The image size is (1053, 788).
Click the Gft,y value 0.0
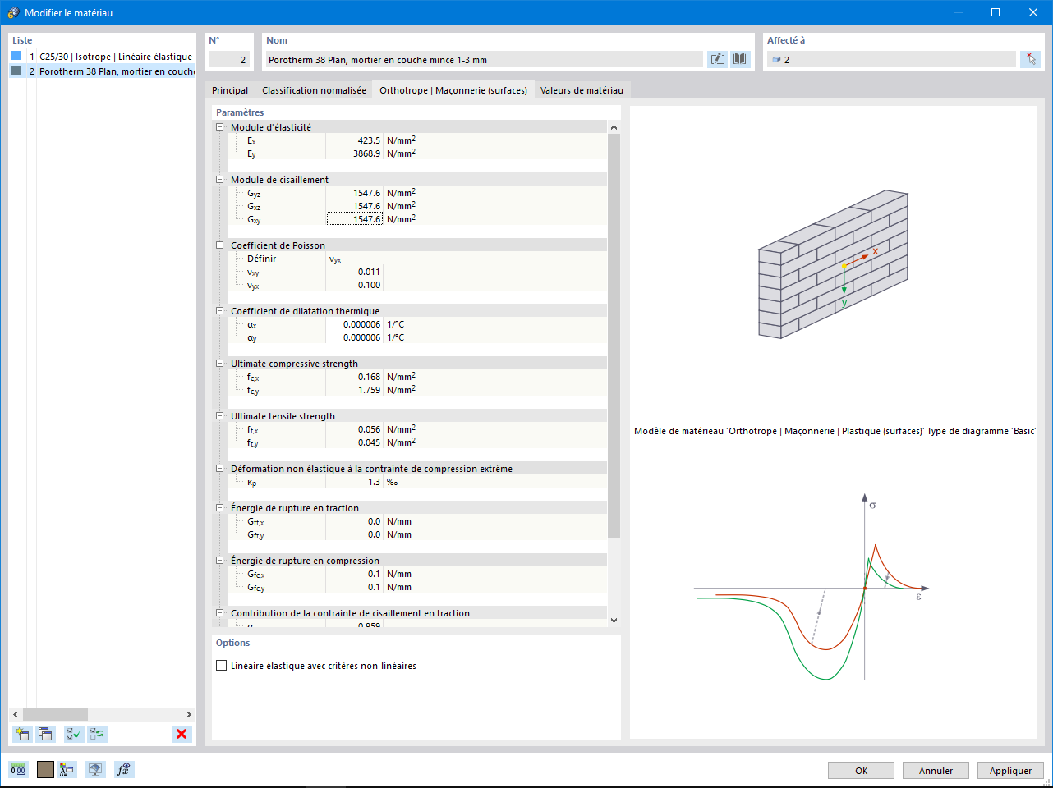coord(354,534)
